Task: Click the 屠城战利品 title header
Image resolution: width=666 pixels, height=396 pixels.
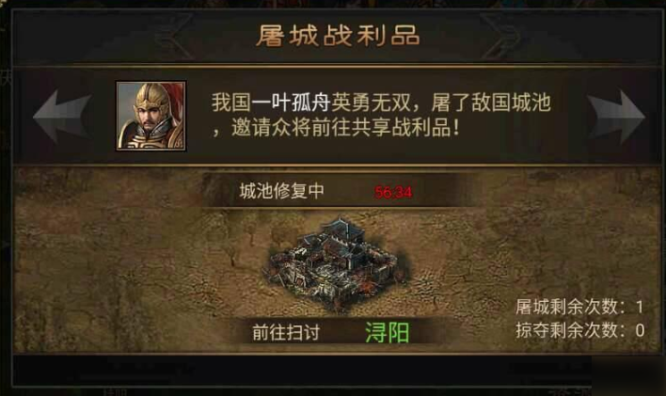Action: [x=338, y=35]
